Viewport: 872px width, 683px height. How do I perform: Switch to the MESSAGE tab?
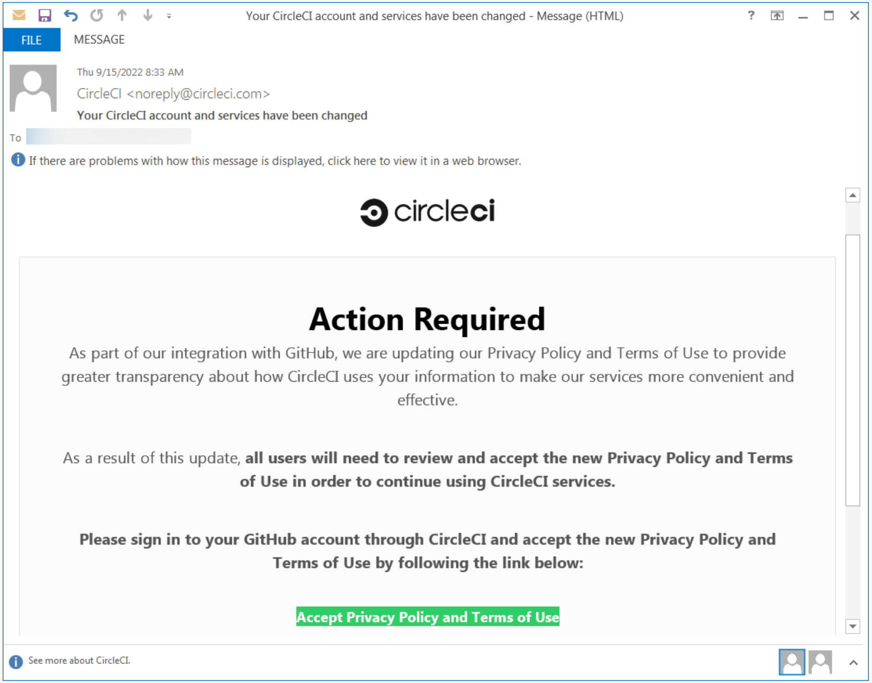pyautogui.click(x=99, y=39)
